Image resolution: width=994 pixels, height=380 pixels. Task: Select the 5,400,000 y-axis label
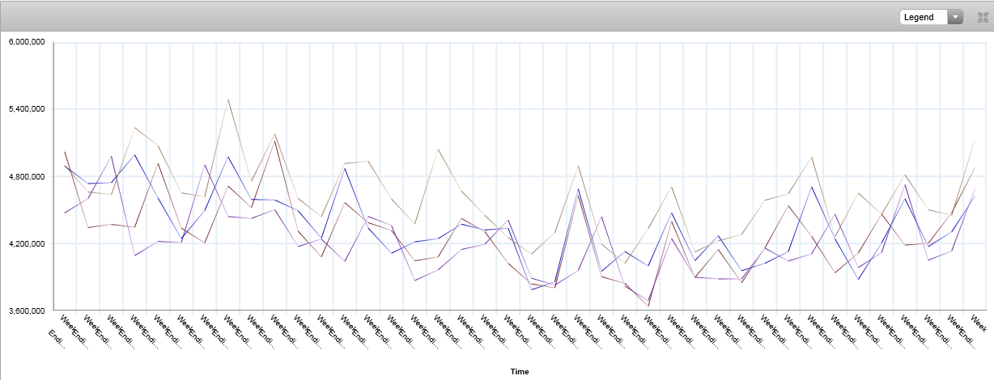26,109
